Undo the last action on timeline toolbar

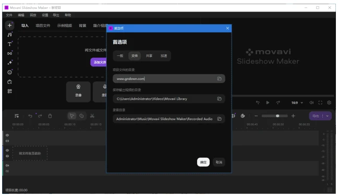coord(30,116)
